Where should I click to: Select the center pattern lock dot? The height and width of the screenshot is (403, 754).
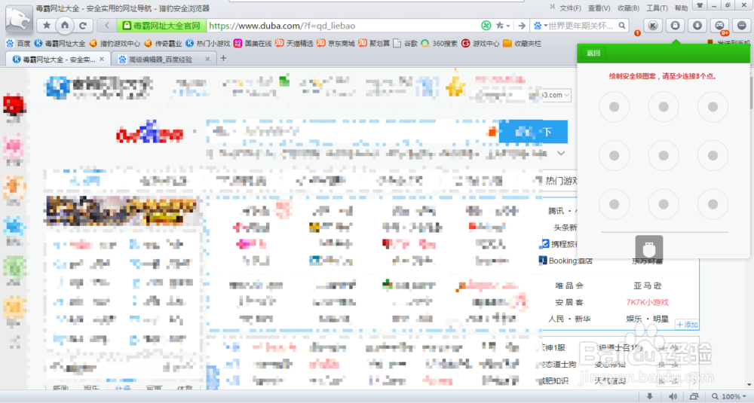[664, 156]
